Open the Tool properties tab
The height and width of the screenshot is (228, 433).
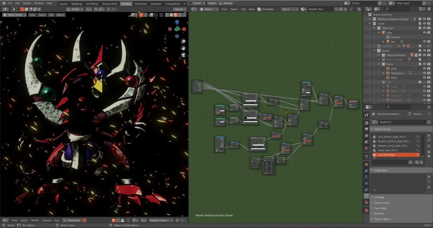click(366, 115)
